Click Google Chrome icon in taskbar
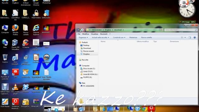 click(x=144, y=109)
